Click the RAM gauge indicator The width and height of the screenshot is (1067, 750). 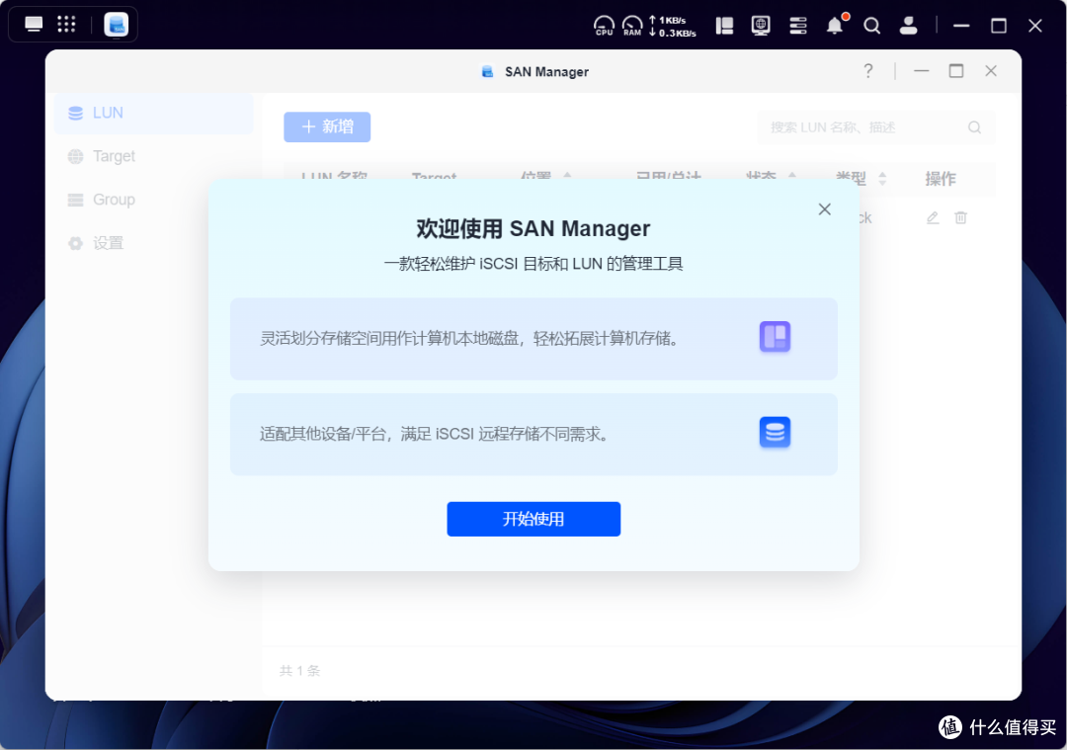tap(632, 25)
